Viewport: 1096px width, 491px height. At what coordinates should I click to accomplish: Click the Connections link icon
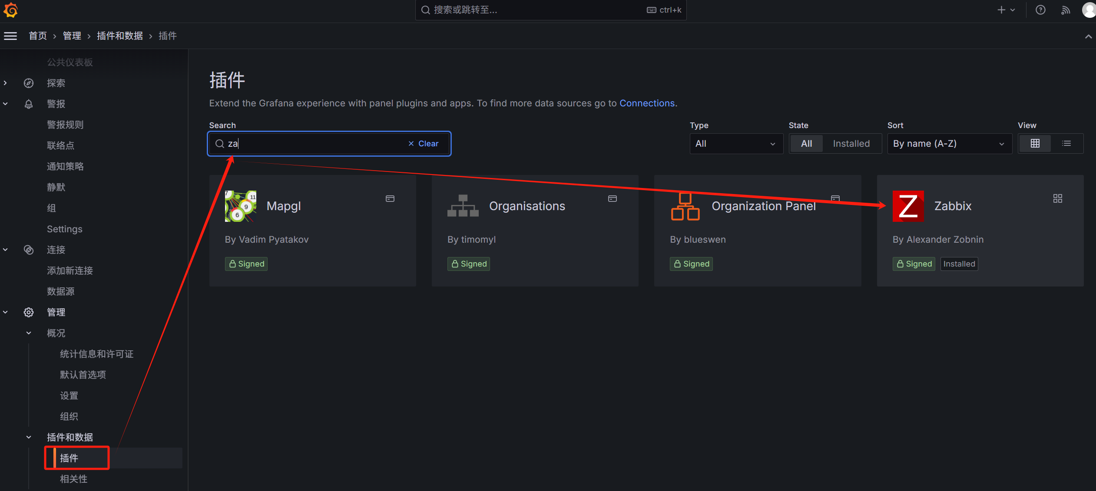29,250
